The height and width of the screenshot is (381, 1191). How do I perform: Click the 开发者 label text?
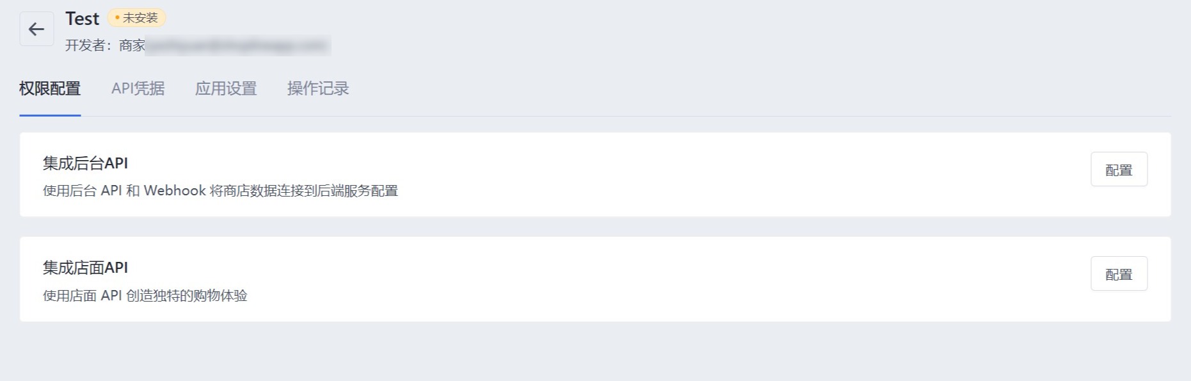point(85,45)
